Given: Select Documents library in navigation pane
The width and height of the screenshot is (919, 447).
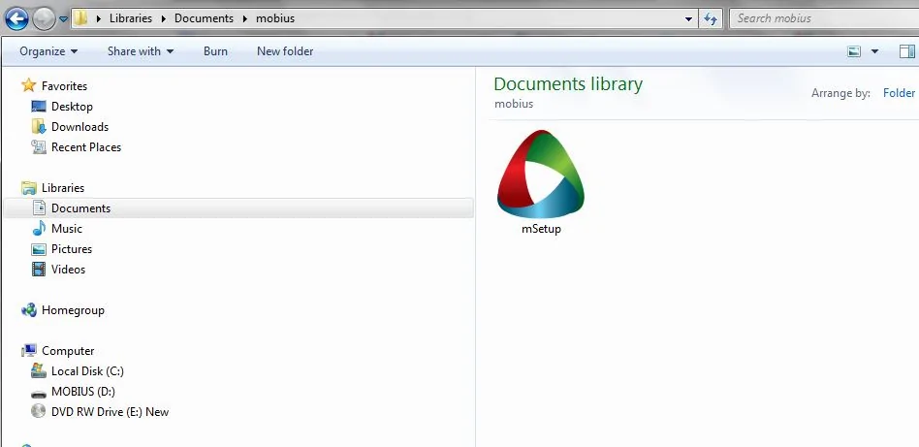Looking at the screenshot, I should 80,208.
